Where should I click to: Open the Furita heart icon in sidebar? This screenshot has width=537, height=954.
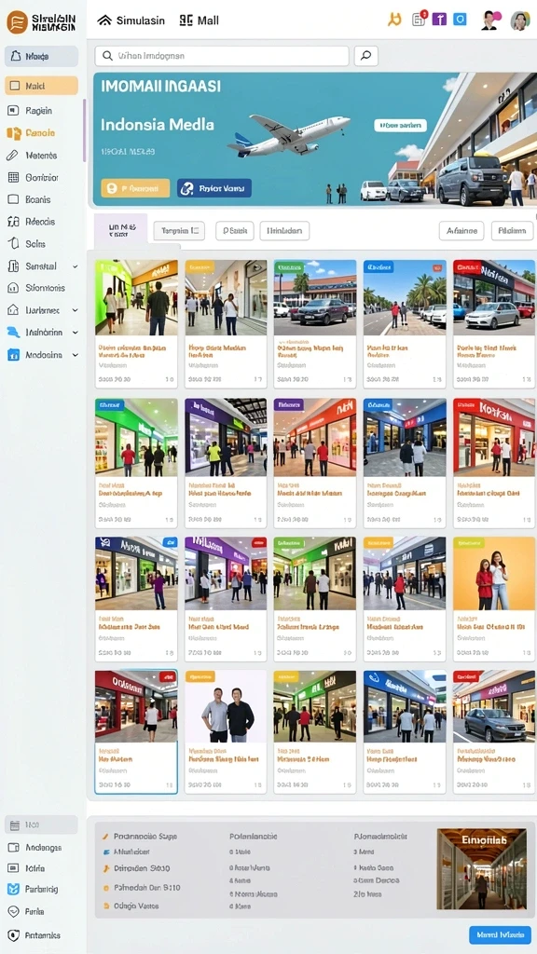point(13,911)
